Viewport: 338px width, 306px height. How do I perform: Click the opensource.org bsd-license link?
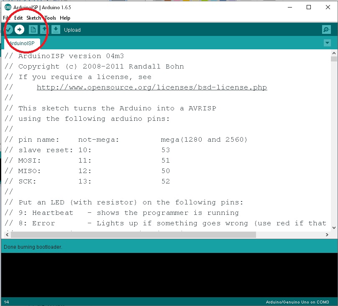click(152, 87)
